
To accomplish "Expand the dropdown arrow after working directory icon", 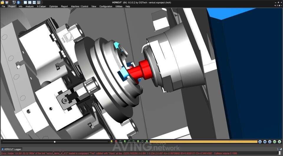I will [x=11, y=3].
